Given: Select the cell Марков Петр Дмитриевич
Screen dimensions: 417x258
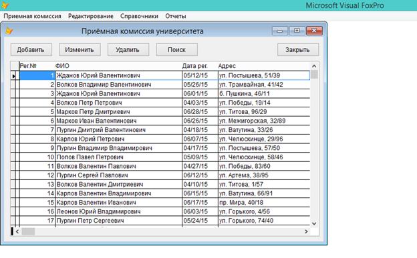Looking at the screenshot, I should 118,112.
